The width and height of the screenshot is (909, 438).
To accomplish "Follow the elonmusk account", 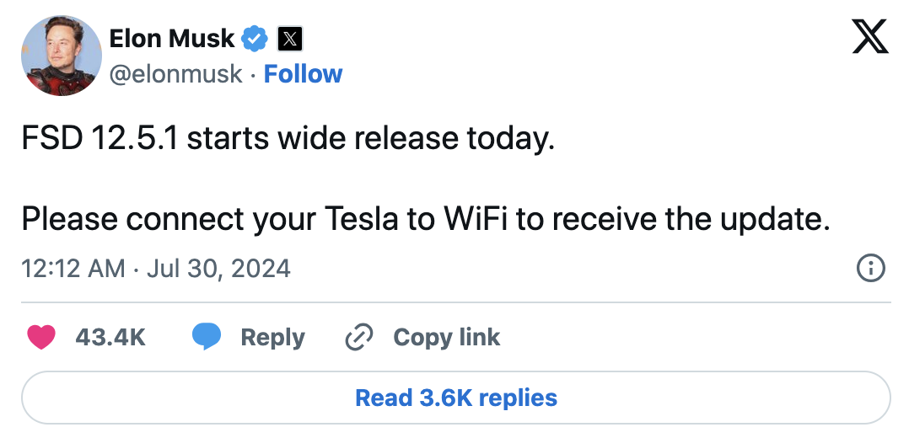I will (303, 74).
